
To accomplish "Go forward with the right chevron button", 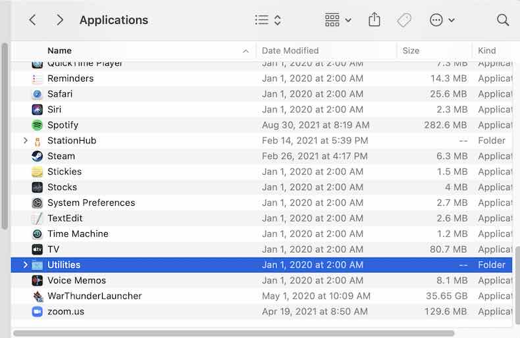I will click(60, 20).
